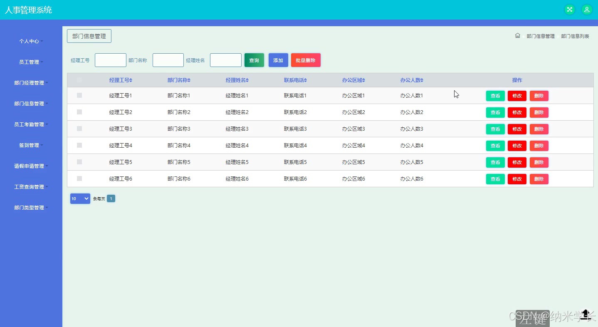
Task: View details of 经理工号5 row
Action: tap(495, 162)
